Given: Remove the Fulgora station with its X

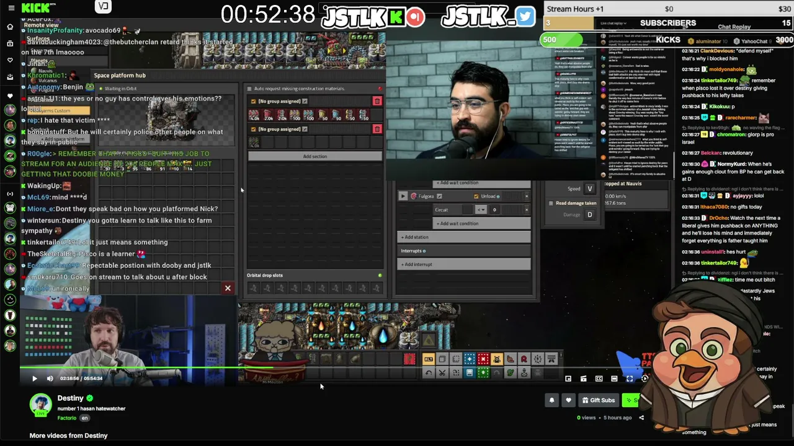Looking at the screenshot, I should coord(527,196).
